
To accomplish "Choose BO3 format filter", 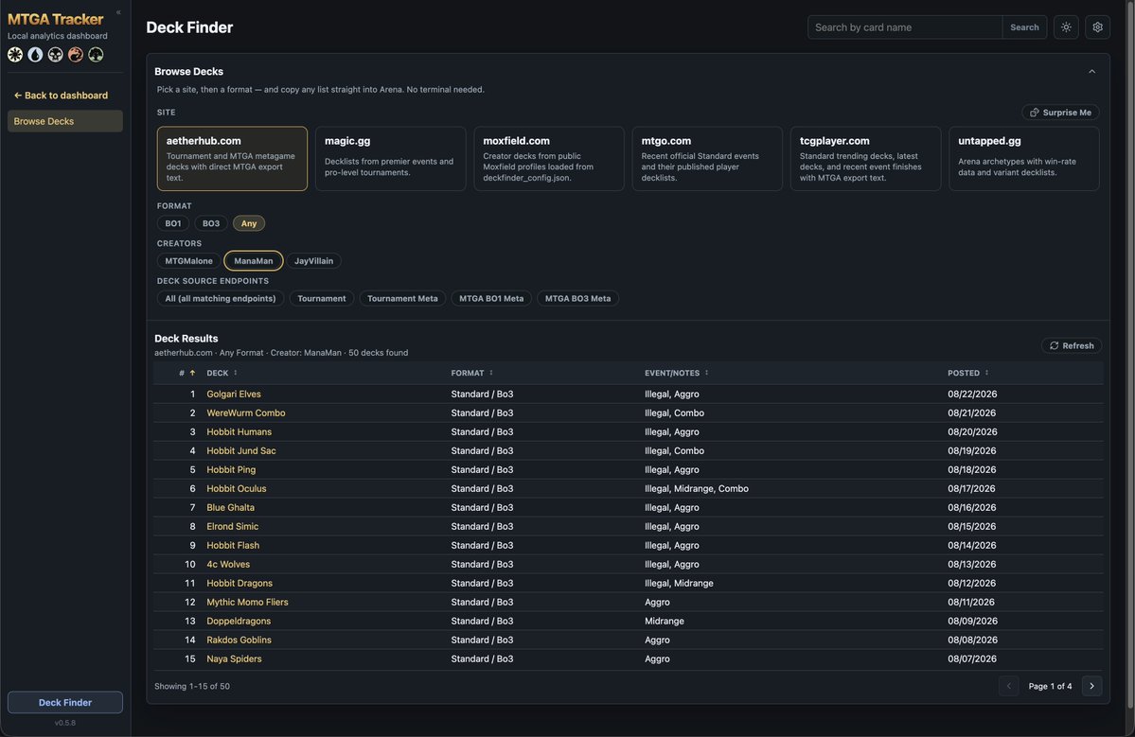I will pyautogui.click(x=211, y=223).
